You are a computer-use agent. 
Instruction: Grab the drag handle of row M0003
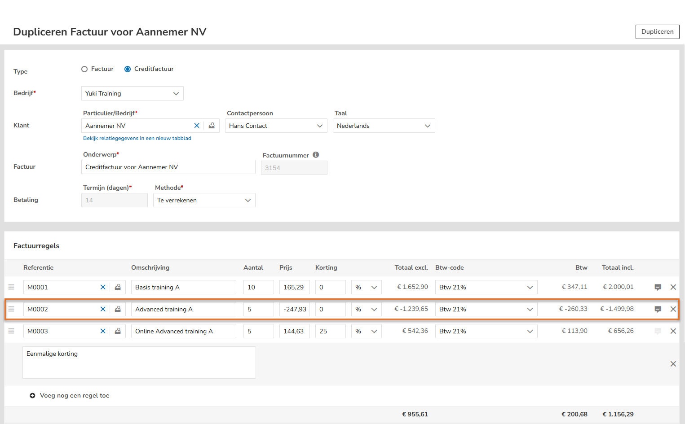[11, 331]
